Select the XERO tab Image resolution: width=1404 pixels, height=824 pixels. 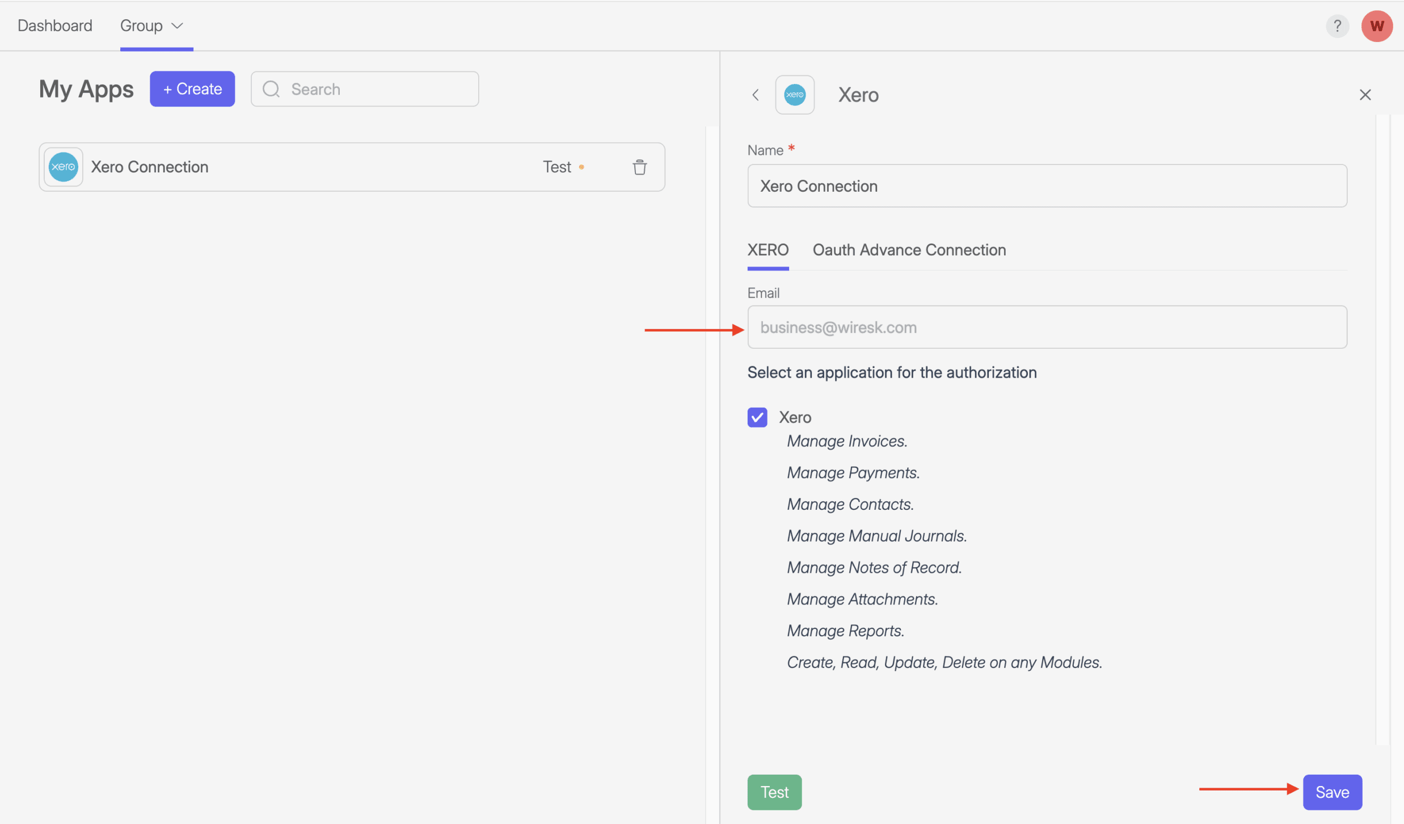[768, 250]
